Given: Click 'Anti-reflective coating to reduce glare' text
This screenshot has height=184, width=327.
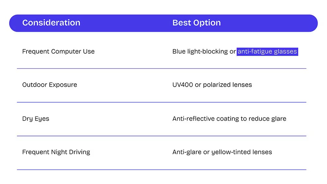Looking at the screenshot, I should click(229, 119).
